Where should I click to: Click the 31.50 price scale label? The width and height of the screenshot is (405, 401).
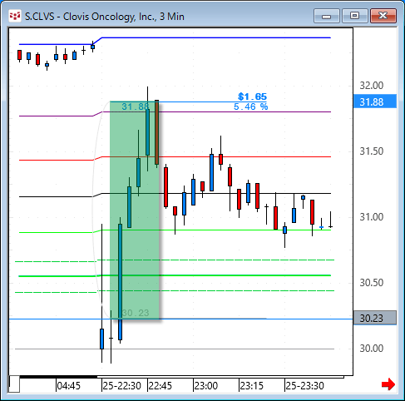tap(372, 151)
